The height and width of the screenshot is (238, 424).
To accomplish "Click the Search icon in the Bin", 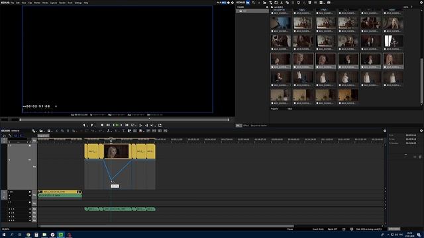I will (x=253, y=3).
